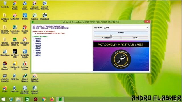Screen dimensions: 182x102
Task: Click the BYPASS button
Action: tap(121, 33)
